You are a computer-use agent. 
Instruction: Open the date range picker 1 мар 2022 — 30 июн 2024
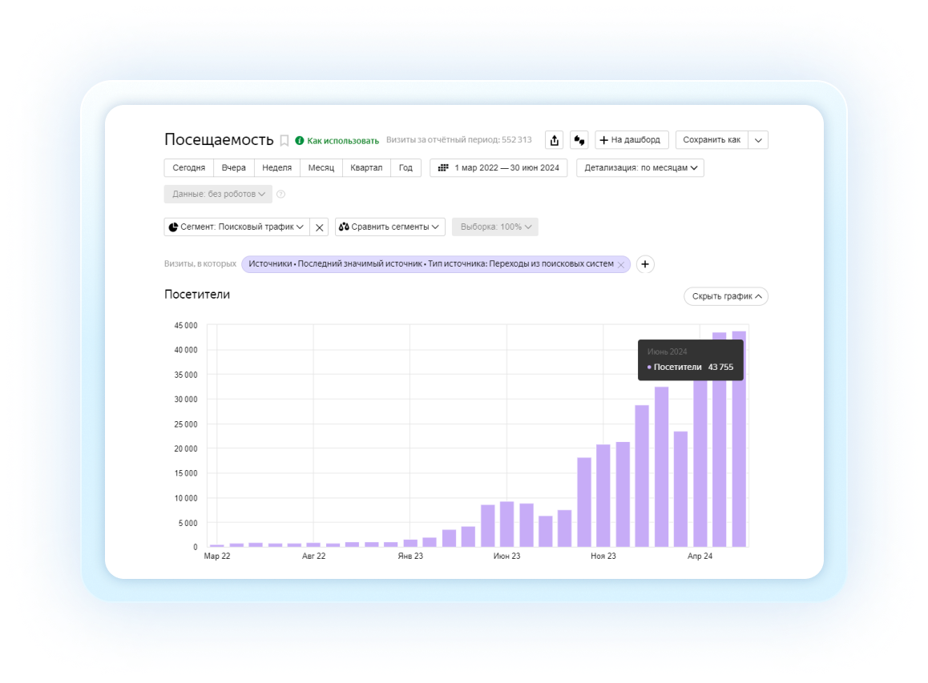tap(498, 168)
